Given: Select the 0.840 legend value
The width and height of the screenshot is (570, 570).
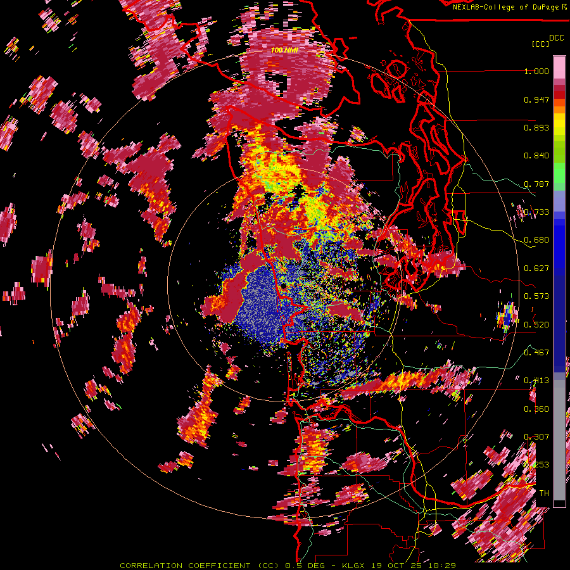Looking at the screenshot, I should (x=536, y=156).
